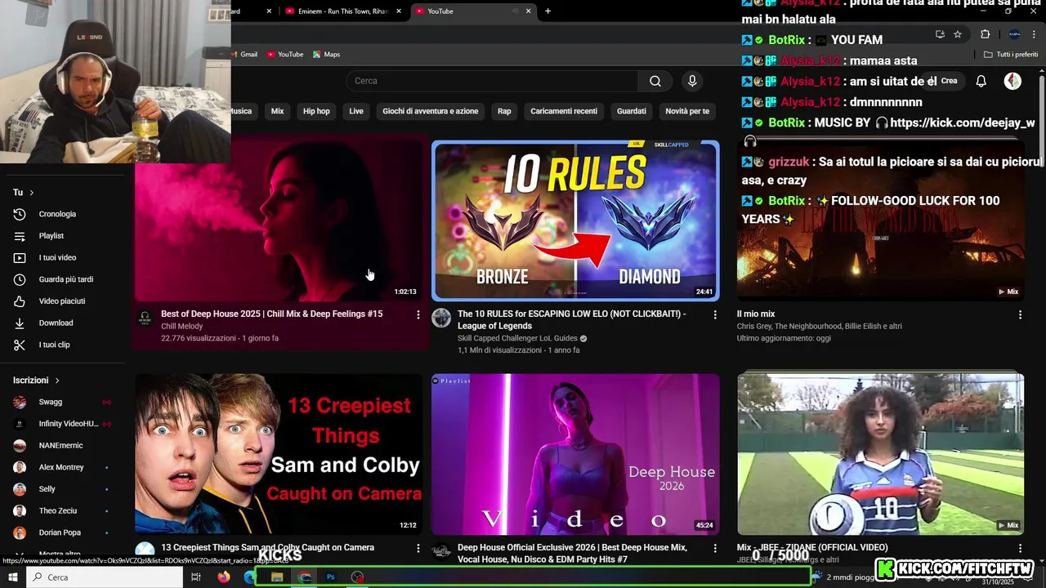The image size is (1046, 588).
Task: Expand Mostra altro subscriptions
Action: [x=59, y=555]
